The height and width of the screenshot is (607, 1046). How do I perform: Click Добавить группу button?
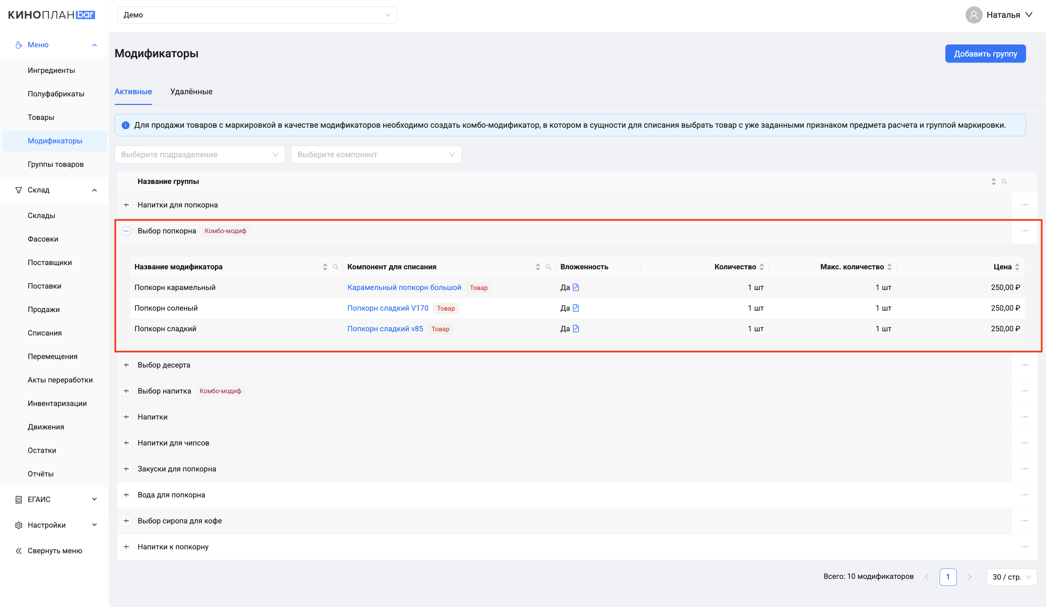[x=985, y=54]
